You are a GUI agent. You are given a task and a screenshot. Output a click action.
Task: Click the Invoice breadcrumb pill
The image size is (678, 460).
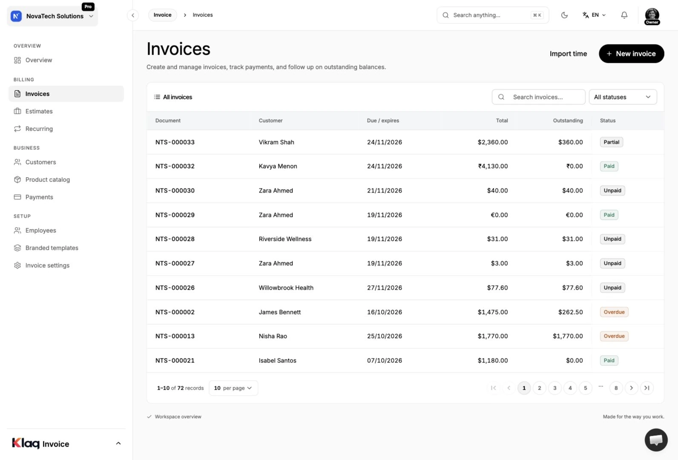[163, 15]
